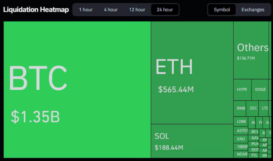273x161 pixels.
Task: Toggle view to Exchanges
Action: pyautogui.click(x=253, y=10)
